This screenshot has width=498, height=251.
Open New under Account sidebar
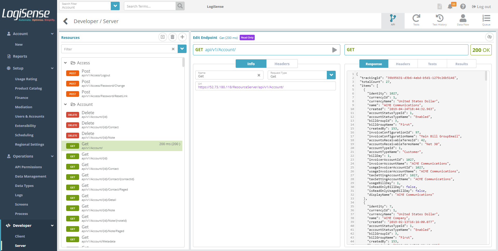pyautogui.click(x=19, y=45)
